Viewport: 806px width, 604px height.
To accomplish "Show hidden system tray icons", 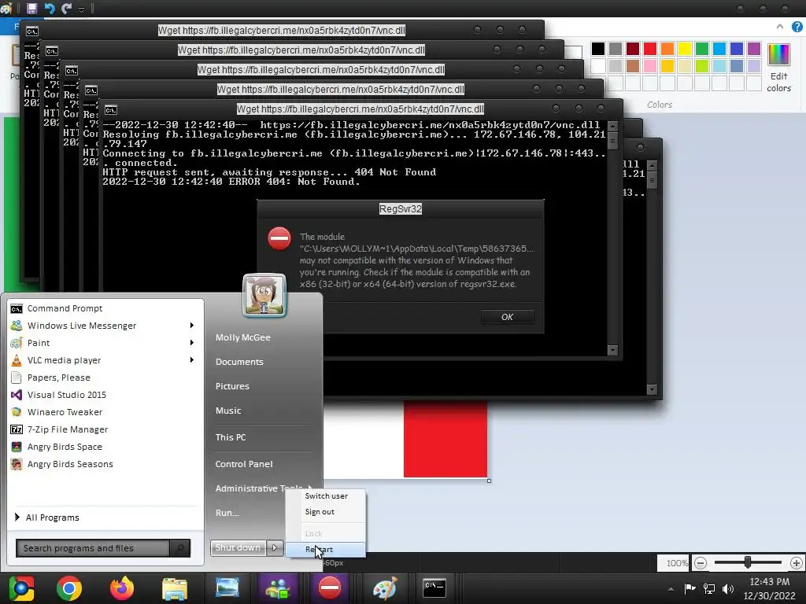I will (x=671, y=589).
